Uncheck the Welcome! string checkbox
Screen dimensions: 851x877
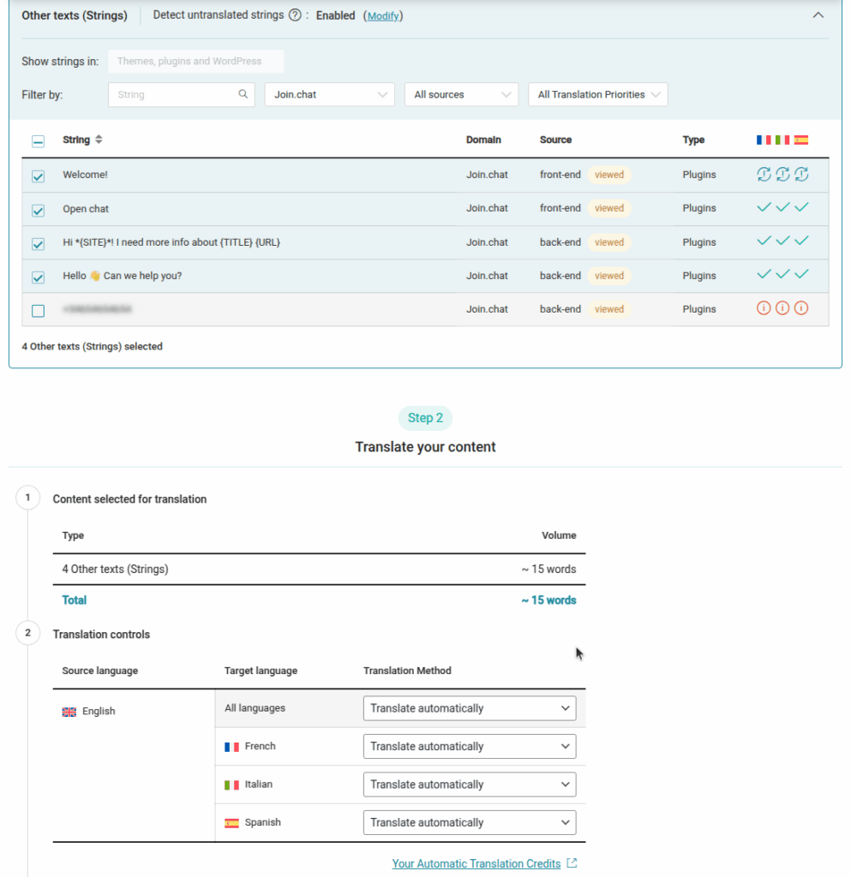pyautogui.click(x=38, y=176)
